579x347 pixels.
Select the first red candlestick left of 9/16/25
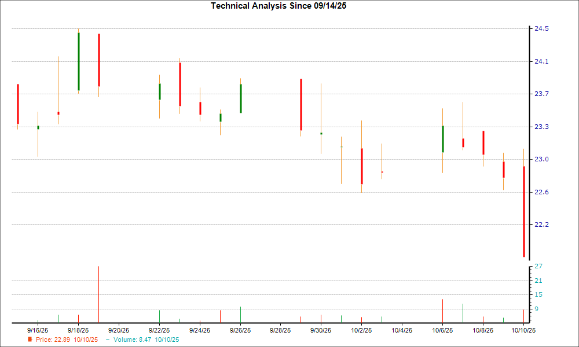tap(18, 104)
